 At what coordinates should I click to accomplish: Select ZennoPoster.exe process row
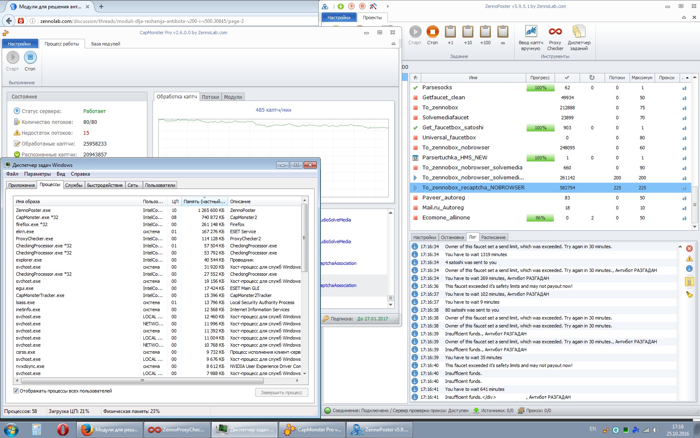pos(158,210)
